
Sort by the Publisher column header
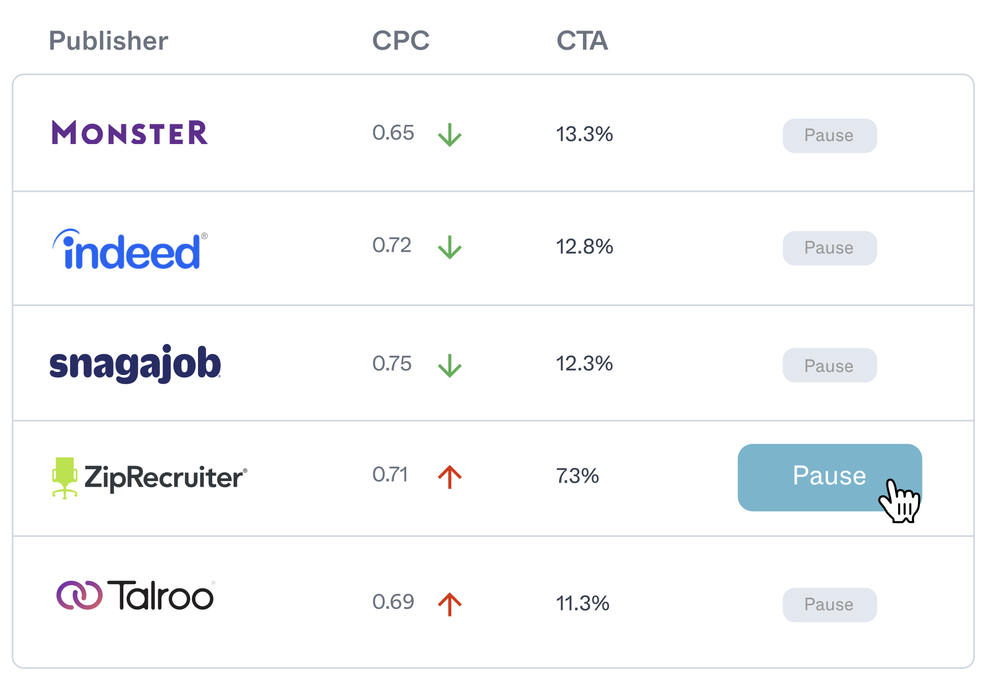[108, 41]
